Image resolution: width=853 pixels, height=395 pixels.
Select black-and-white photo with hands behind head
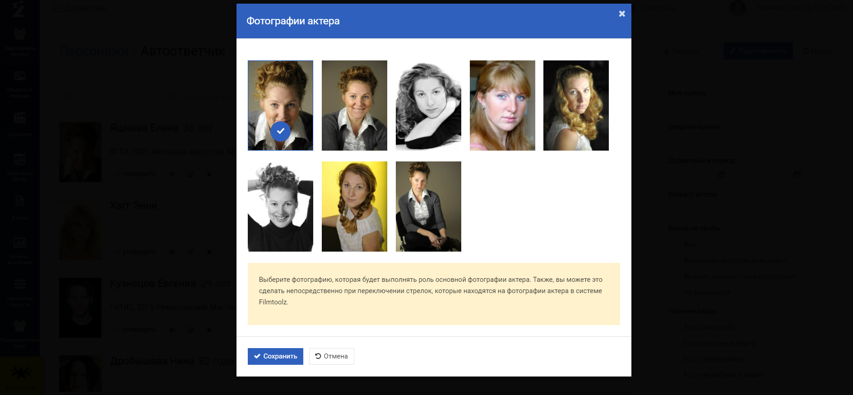[x=280, y=207]
